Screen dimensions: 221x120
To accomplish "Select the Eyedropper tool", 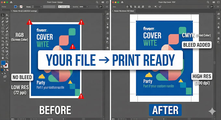I will (x=3, y=48).
